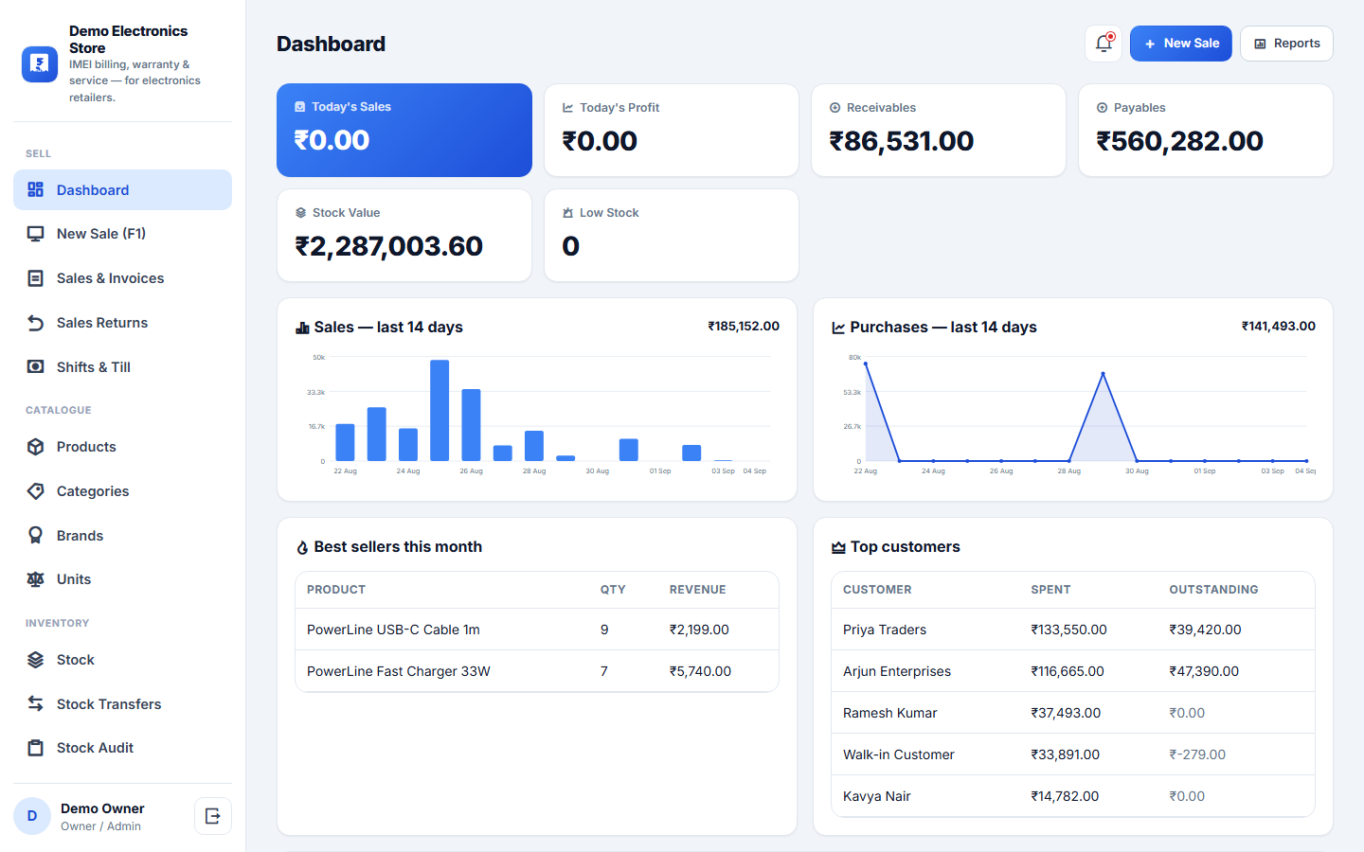Image resolution: width=1364 pixels, height=852 pixels.
Task: Click the Units scale icon
Action: 36,579
